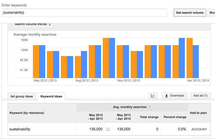The height and width of the screenshot is (139, 215).
Task: Click the sustainability keyword in the table
Action: (x=20, y=129)
